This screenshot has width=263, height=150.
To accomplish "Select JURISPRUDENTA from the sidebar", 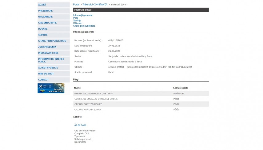I will pyautogui.click(x=47, y=47).
